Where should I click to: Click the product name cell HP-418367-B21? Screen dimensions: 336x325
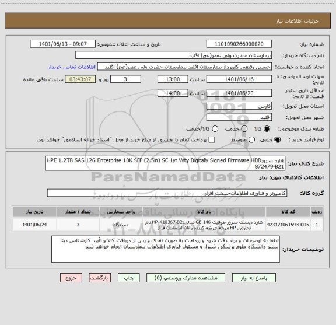(x=204, y=225)
